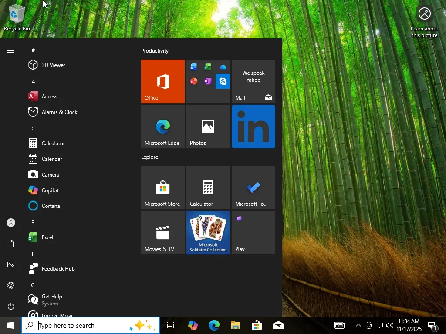Open the Mail tile
The width and height of the screenshot is (446, 334).
click(253, 81)
